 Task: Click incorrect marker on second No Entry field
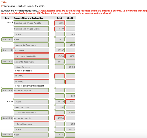pos(14,79)
